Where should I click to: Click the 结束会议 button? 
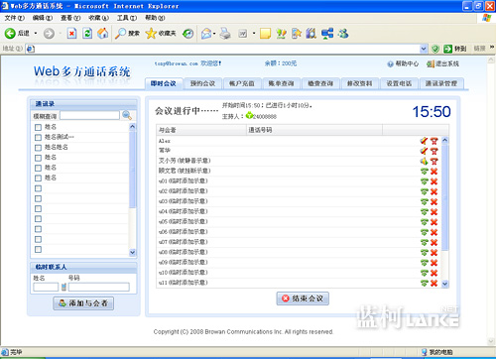pyautogui.click(x=303, y=299)
